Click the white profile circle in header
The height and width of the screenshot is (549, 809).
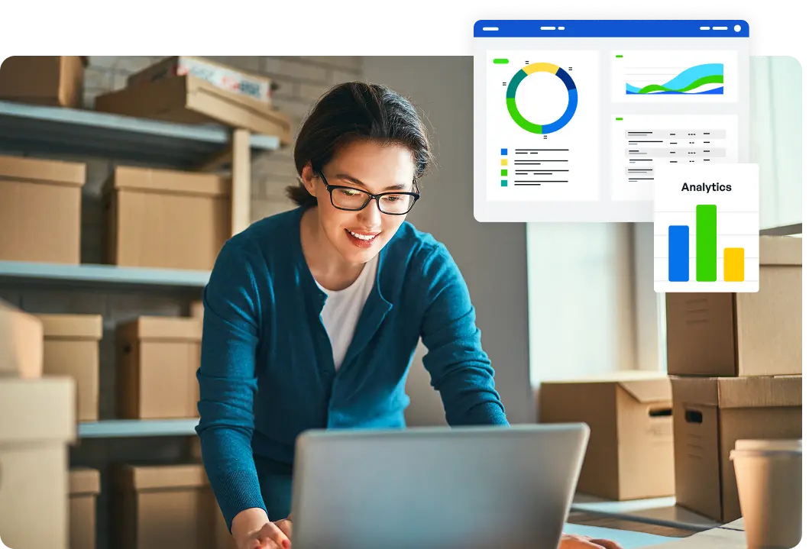737,29
